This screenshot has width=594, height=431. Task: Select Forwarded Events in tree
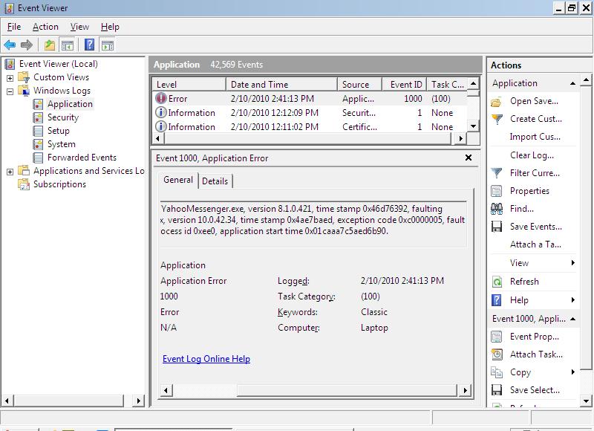coord(82,158)
